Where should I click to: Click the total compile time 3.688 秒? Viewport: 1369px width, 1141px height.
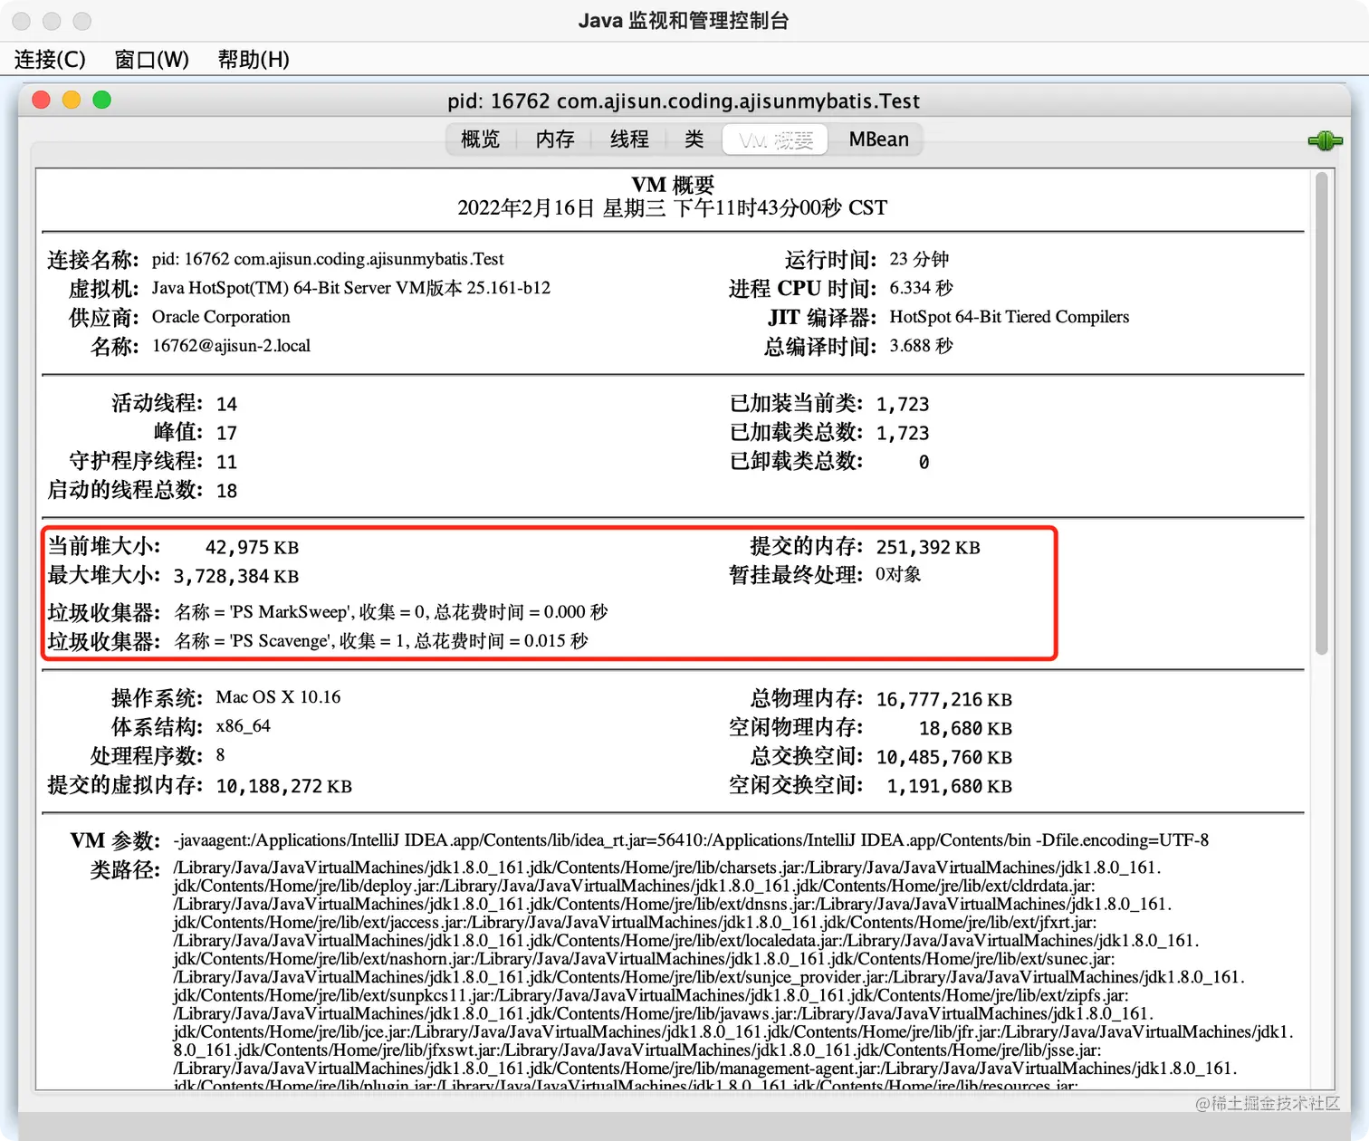tap(921, 346)
